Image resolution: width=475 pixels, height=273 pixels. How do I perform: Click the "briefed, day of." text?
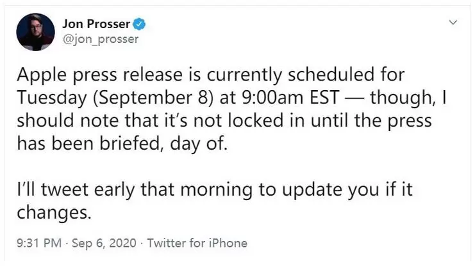pyautogui.click(x=172, y=143)
